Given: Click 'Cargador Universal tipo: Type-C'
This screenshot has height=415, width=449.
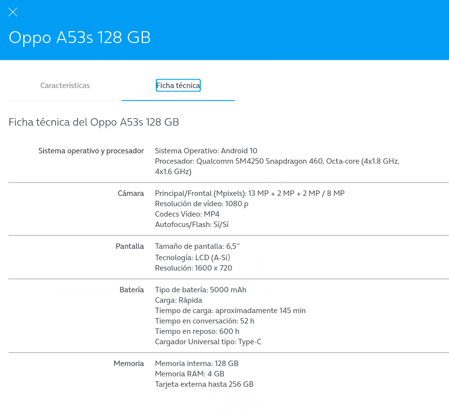Looking at the screenshot, I should [x=208, y=342].
